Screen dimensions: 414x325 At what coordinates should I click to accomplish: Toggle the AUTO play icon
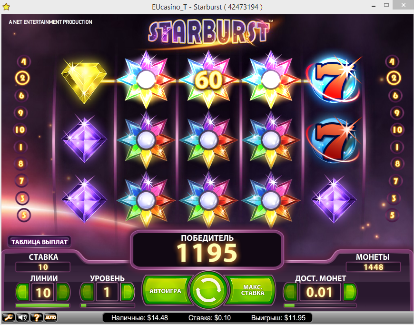(x=50, y=317)
